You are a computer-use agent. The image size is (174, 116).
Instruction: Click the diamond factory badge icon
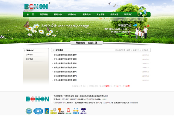coord(54,111)
